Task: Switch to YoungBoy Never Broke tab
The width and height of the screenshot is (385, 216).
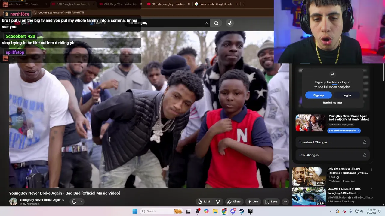Action: [73, 4]
